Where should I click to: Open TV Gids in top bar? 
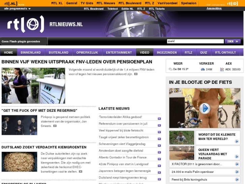pos(87,3)
